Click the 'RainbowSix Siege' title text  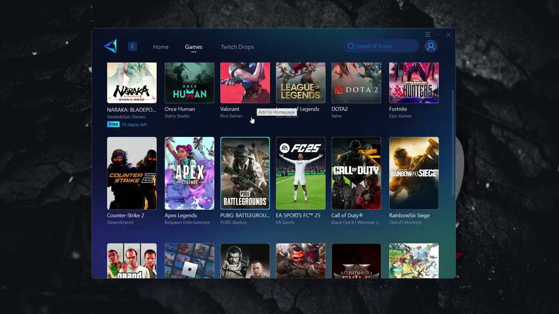[409, 215]
